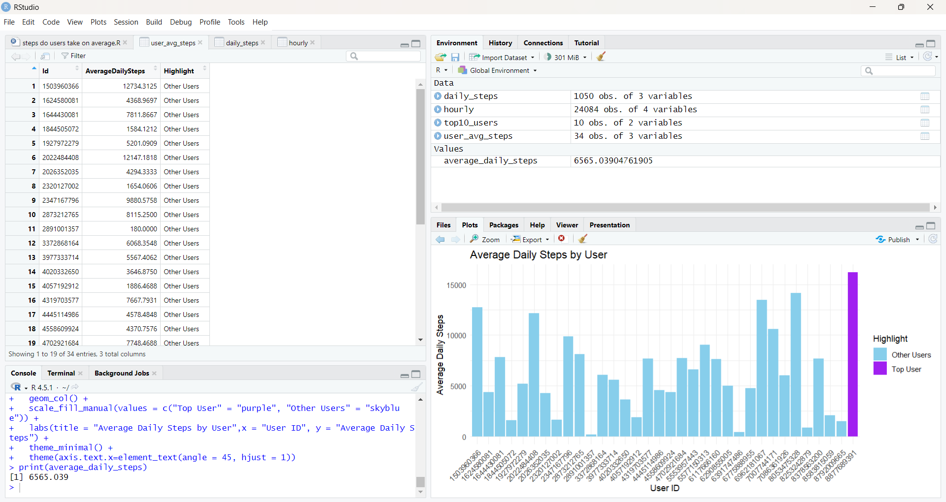This screenshot has height=502, width=946.
Task: Open the Global Environment dropdown
Action: (497, 70)
